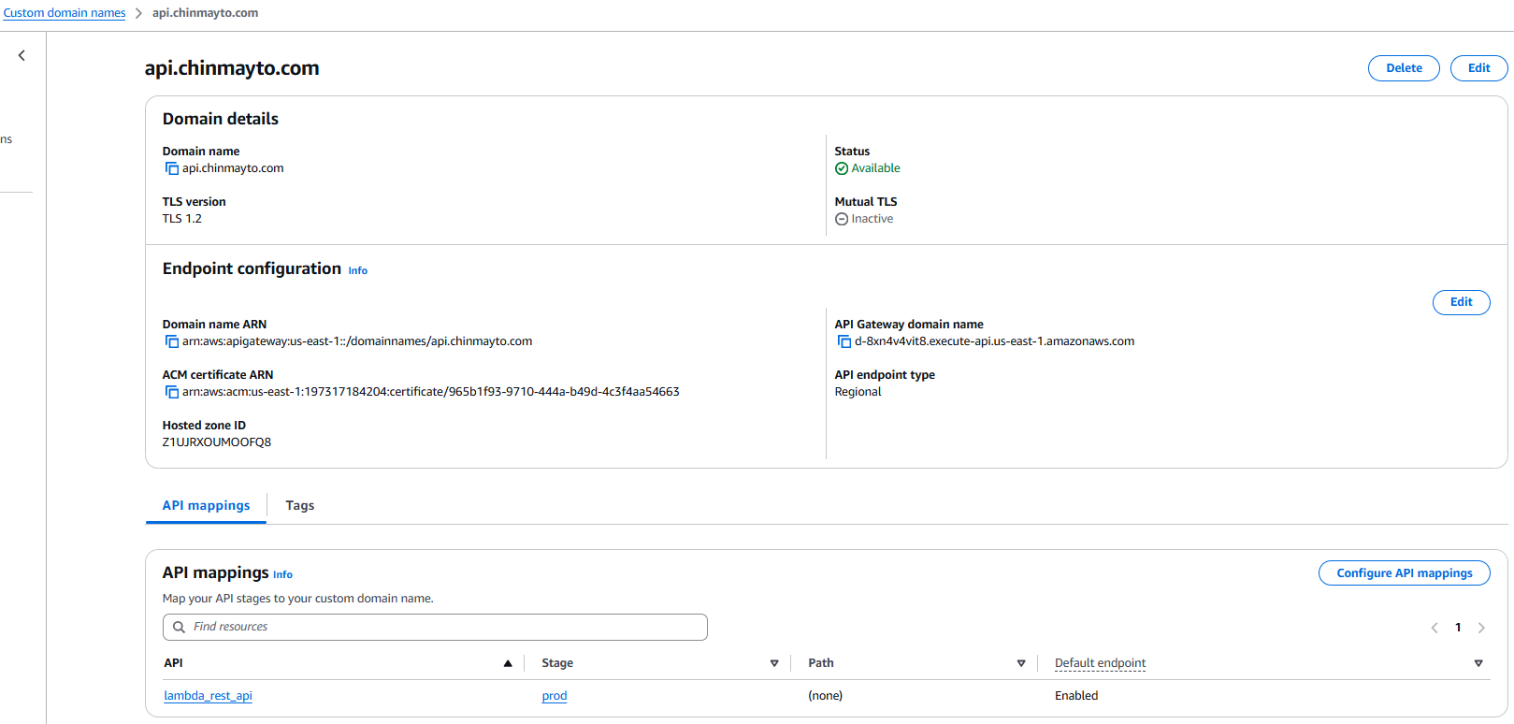Sort the table by Stage column
Viewport: 1514px width, 724px height.
click(x=774, y=663)
